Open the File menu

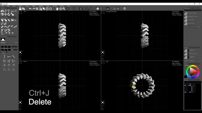coord(3,6)
